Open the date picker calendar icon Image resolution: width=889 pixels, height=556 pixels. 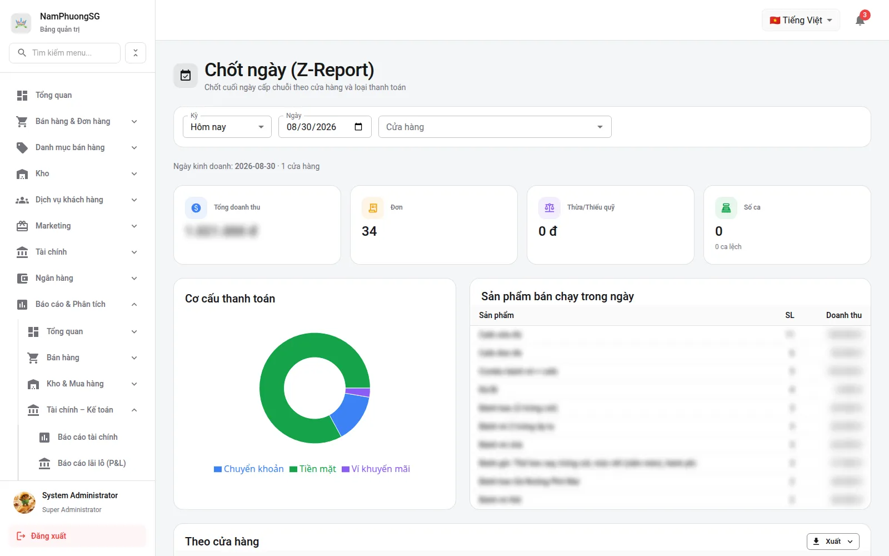tap(358, 127)
